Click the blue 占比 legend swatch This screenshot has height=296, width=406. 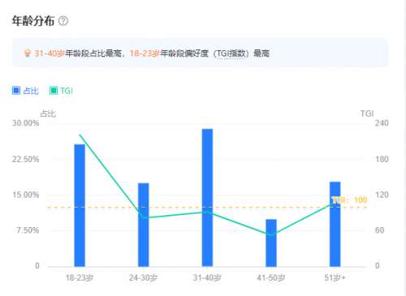pos(16,91)
